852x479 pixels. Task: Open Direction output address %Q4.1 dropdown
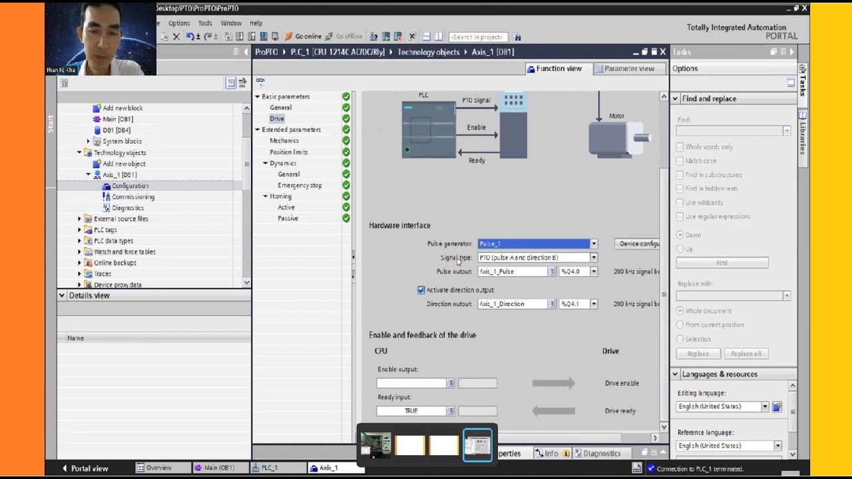(594, 304)
